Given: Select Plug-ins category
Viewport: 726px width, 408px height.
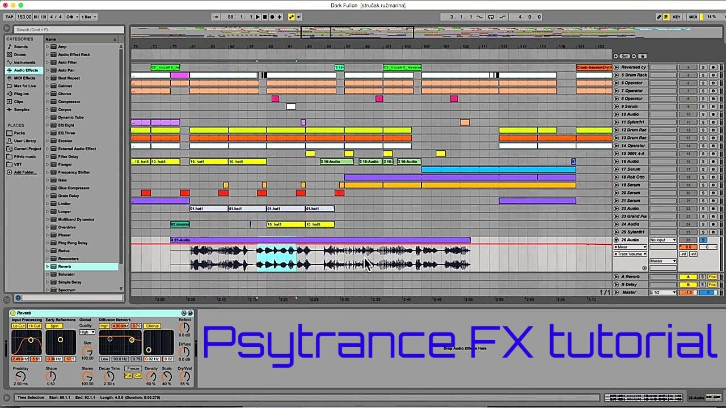Looking at the screenshot, I should tap(21, 94).
